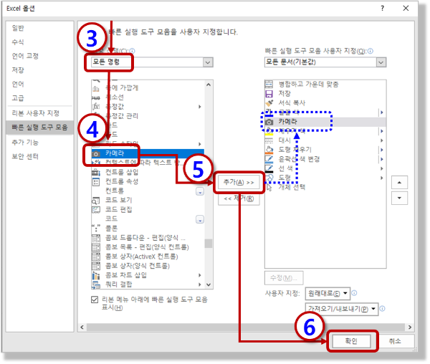This screenshot has height=364, width=430.
Task: Click the 콤보 상자(양식 컨트롤) icon
Action: pos(96,266)
